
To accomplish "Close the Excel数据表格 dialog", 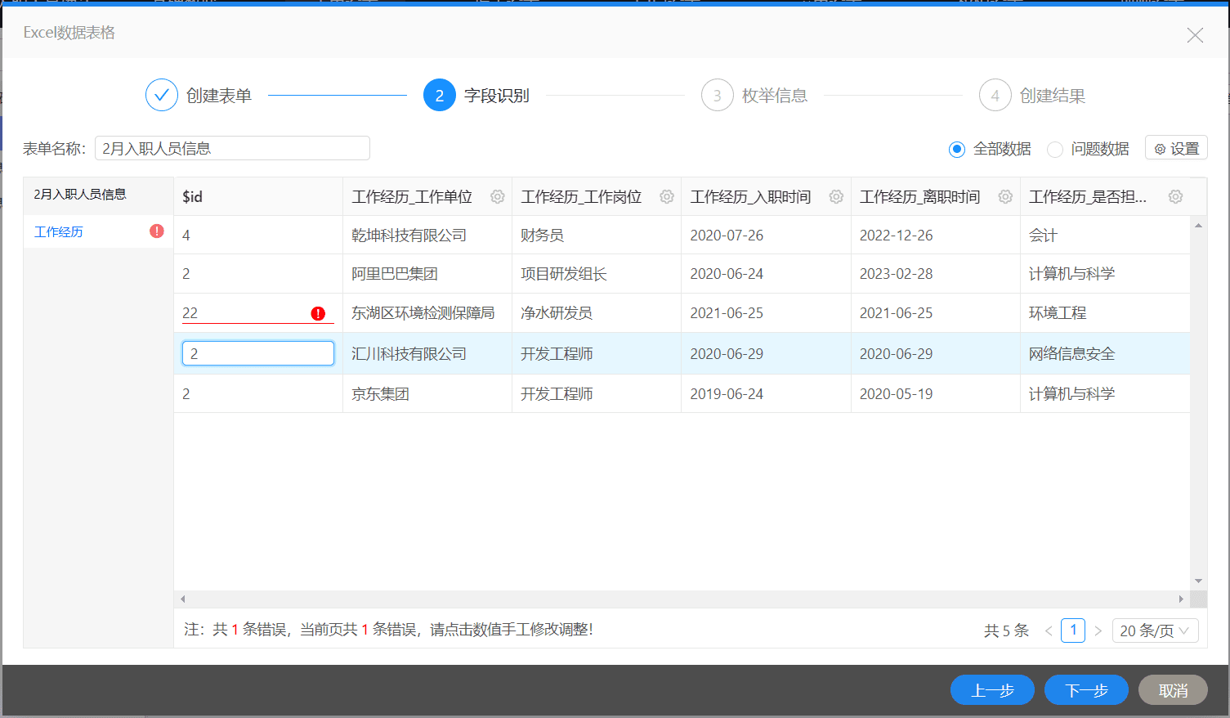I will tap(1195, 35).
